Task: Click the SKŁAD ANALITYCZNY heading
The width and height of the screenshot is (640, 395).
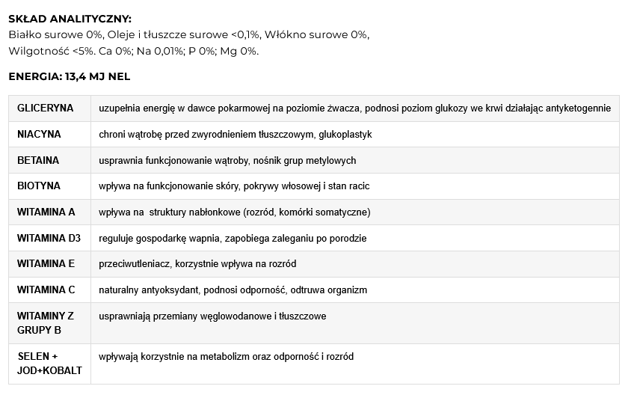Action: tap(70, 19)
